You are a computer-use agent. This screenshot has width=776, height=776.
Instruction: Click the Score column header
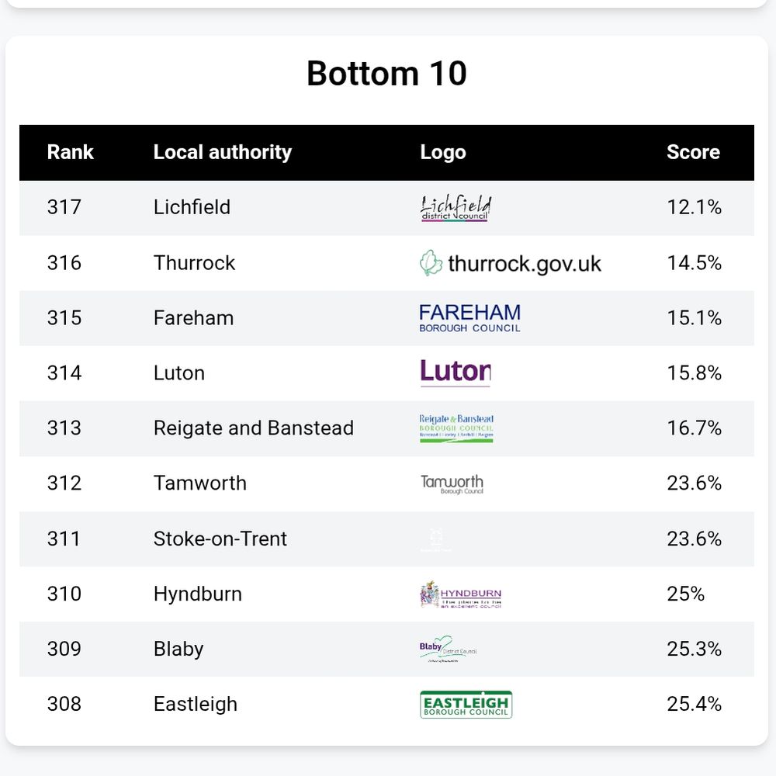[693, 152]
